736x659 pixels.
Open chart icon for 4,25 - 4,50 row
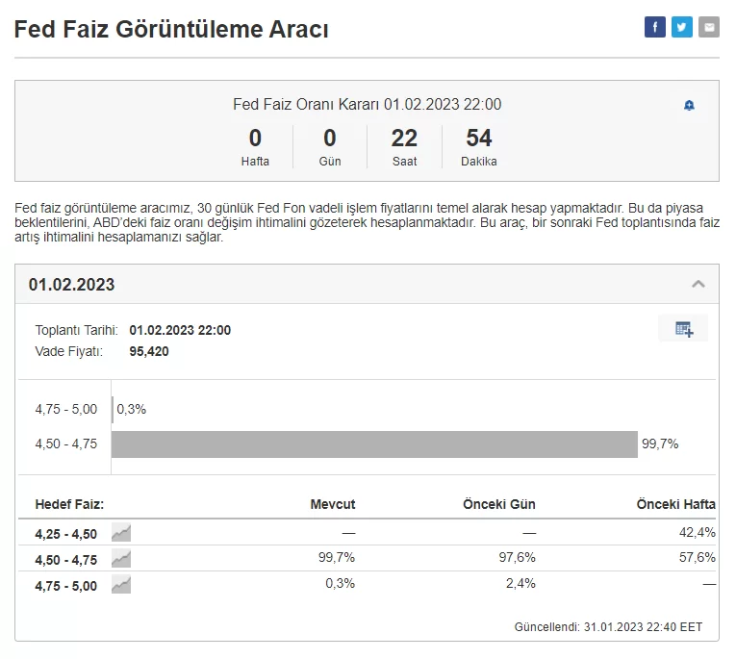point(121,532)
